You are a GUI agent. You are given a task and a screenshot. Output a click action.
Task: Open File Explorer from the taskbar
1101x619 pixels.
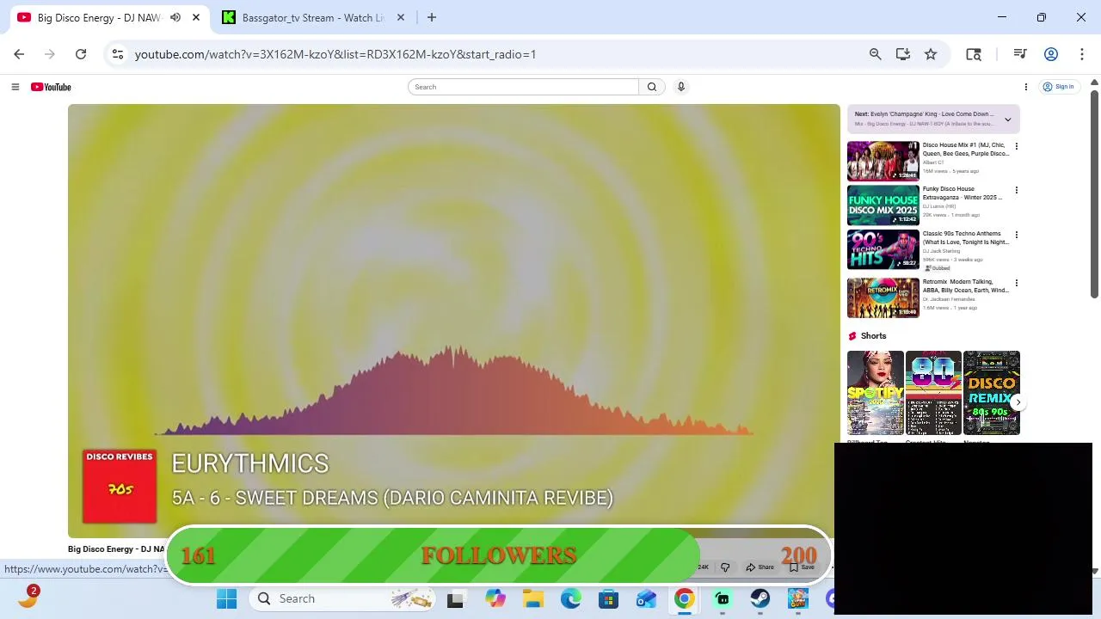click(533, 598)
